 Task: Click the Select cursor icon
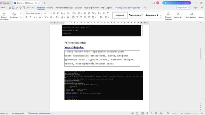pos(178,14)
